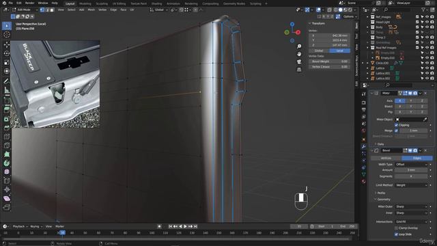Select the Vertices button in Bevel modifier
The width and height of the screenshot is (437, 246).
click(386, 158)
